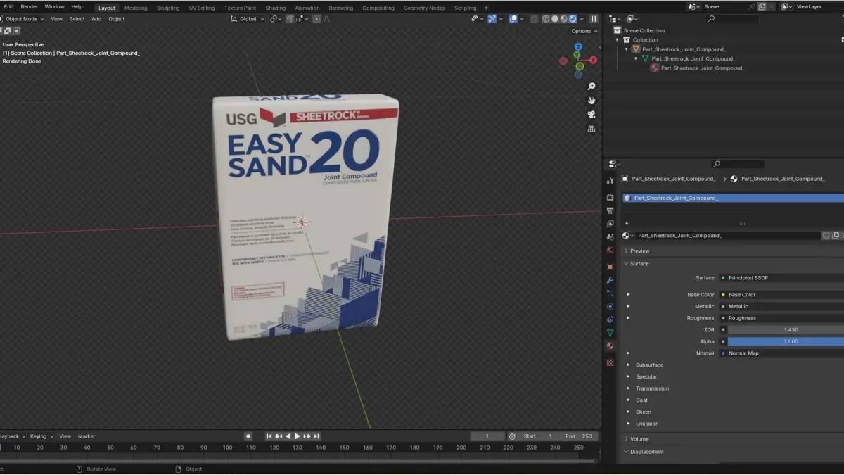Open the Window menu

tap(54, 6)
